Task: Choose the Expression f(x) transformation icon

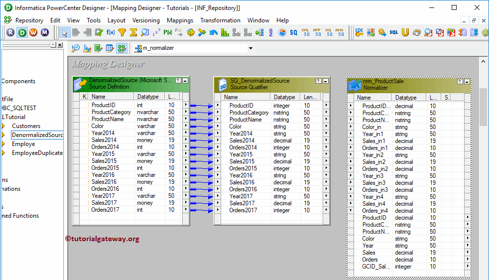Action: (x=111, y=32)
